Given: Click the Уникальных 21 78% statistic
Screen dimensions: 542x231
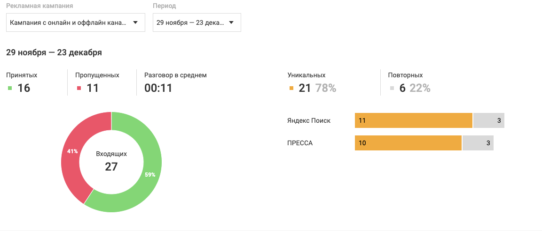Looking at the screenshot, I should pyautogui.click(x=317, y=88).
